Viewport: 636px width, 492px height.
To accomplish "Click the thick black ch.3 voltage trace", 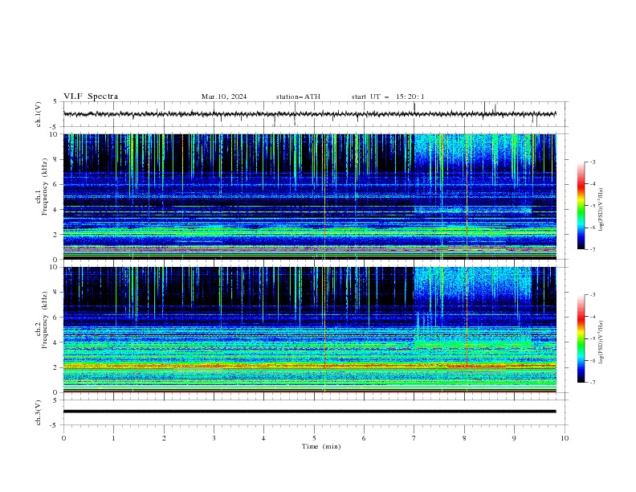I will tap(310, 412).
